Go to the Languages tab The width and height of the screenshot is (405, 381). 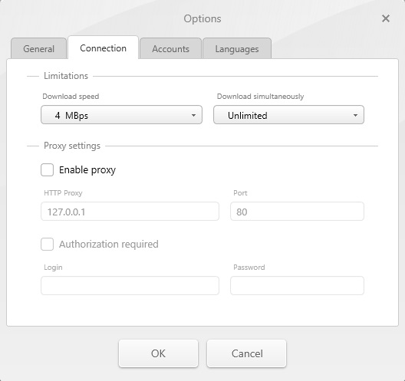(x=237, y=48)
